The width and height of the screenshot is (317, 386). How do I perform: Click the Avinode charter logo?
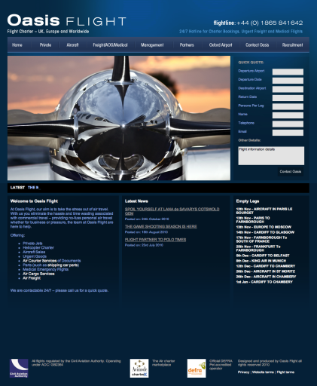coord(139,368)
